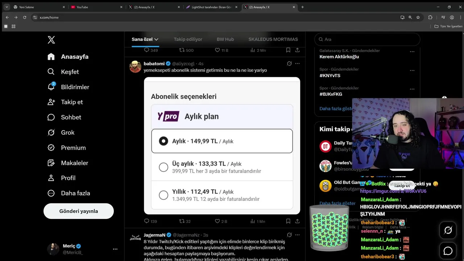The height and width of the screenshot is (261, 464).
Task: Open Daha fazla menu
Action: point(69,193)
